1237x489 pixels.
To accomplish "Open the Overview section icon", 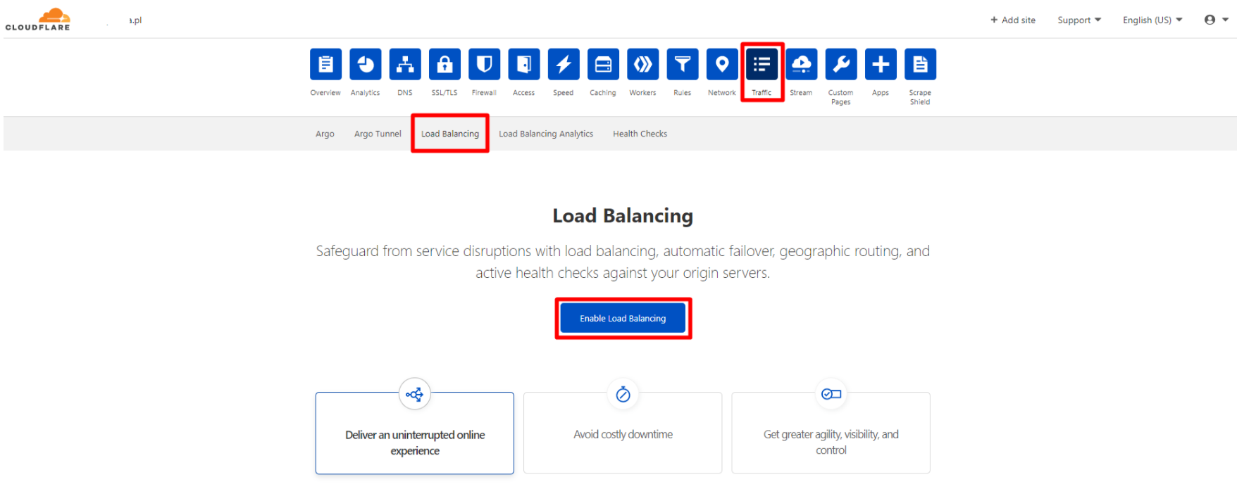I will click(325, 65).
